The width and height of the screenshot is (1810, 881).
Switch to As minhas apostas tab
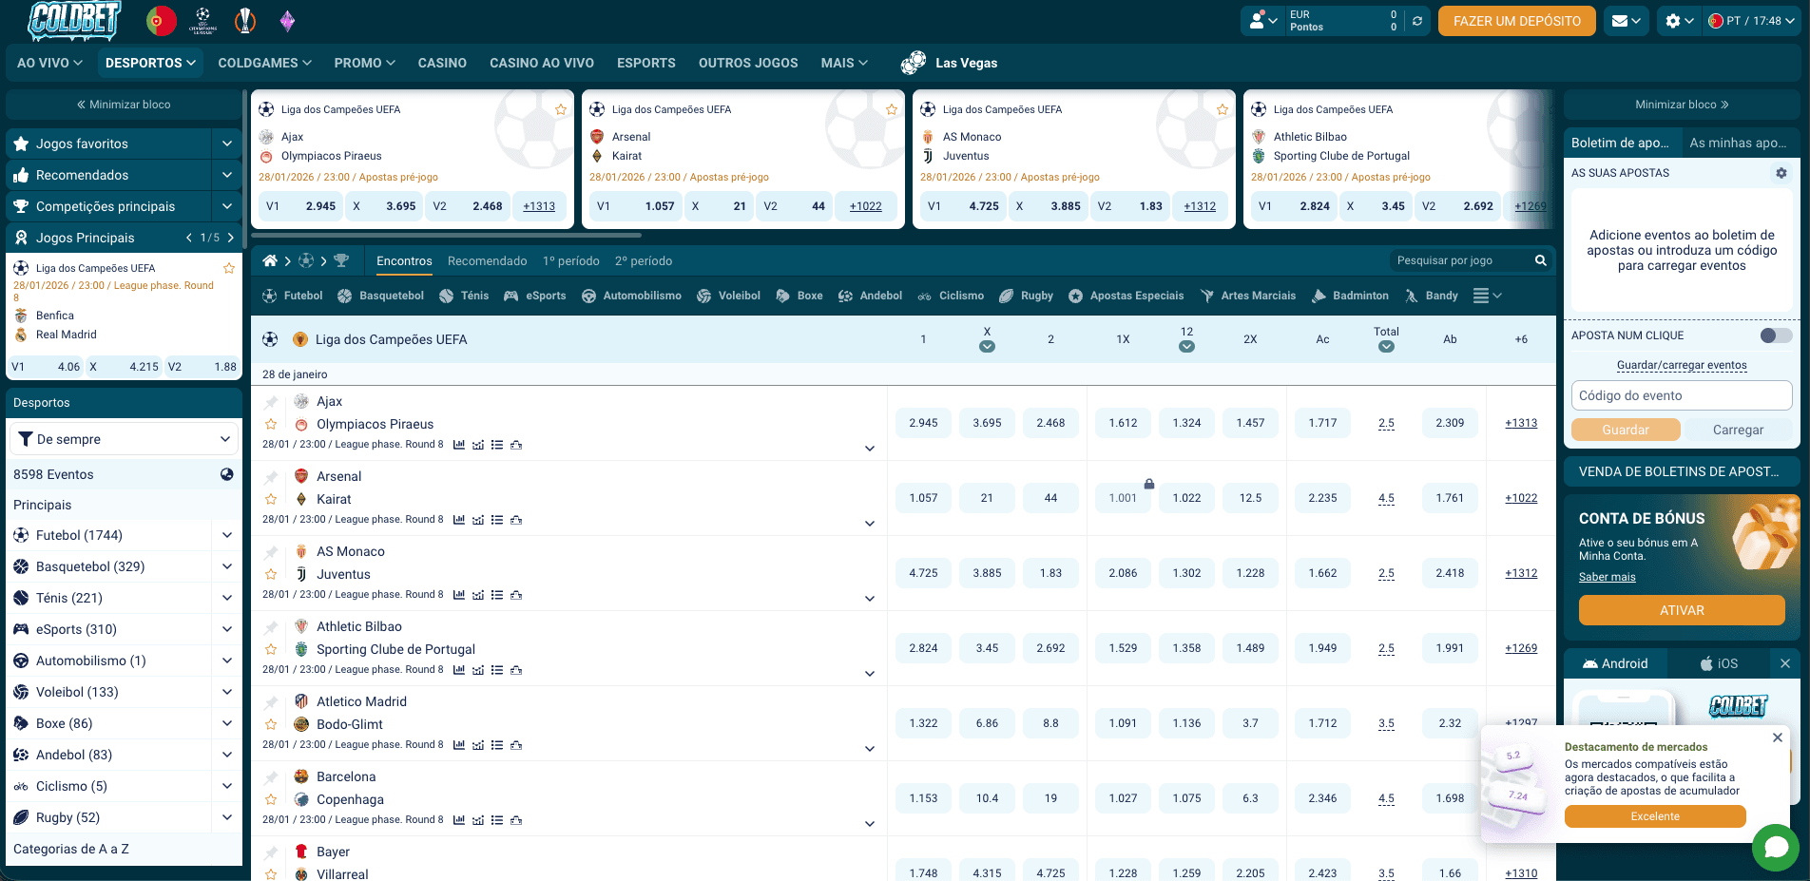[1739, 143]
